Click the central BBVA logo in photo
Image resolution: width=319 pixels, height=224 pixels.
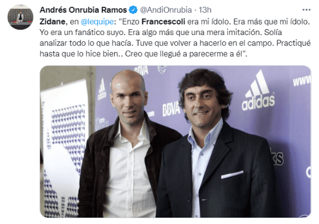click(171, 109)
